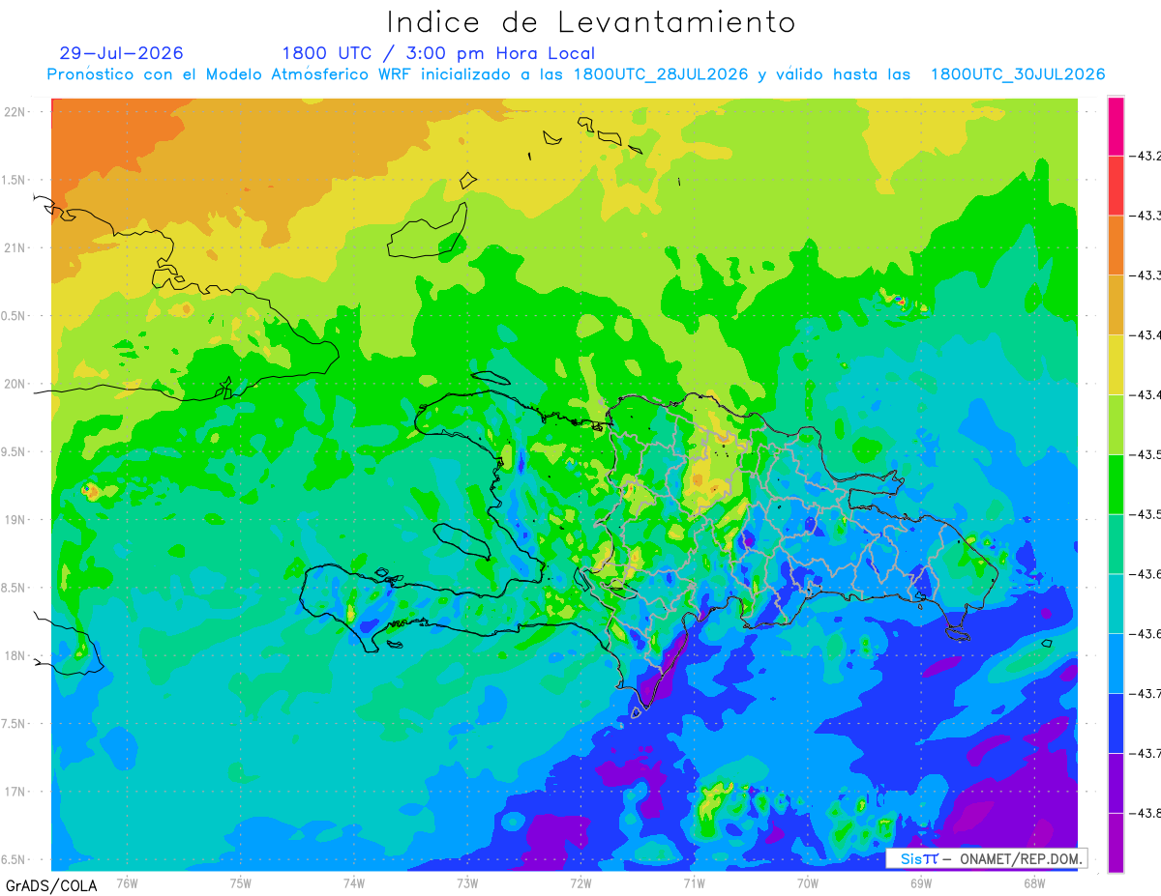Click the "1.5N" latitude label
This screenshot has width=1161, height=896.
(15, 180)
